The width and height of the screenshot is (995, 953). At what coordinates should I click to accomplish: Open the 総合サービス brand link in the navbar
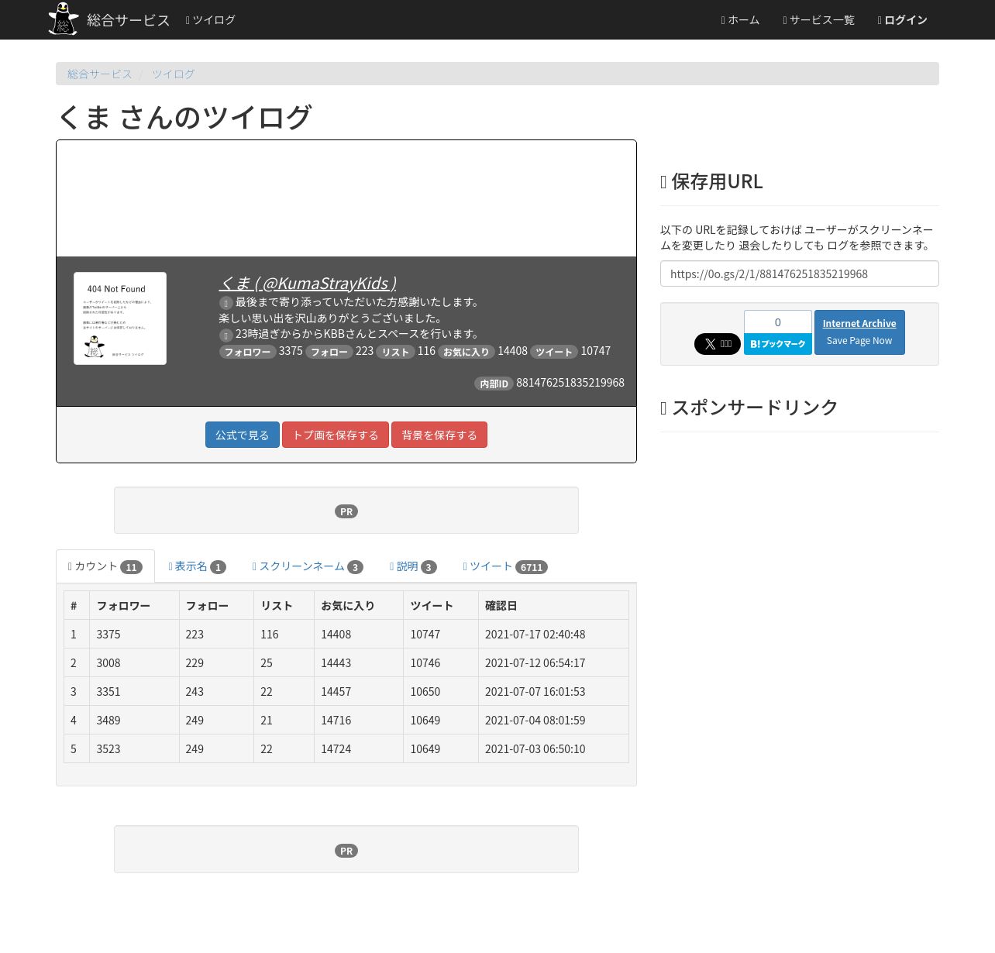coord(129,20)
